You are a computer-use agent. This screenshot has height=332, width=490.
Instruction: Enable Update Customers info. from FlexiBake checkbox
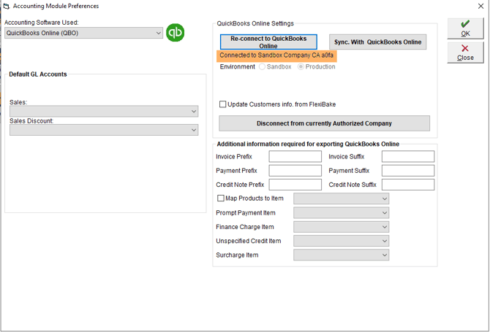pyautogui.click(x=223, y=104)
